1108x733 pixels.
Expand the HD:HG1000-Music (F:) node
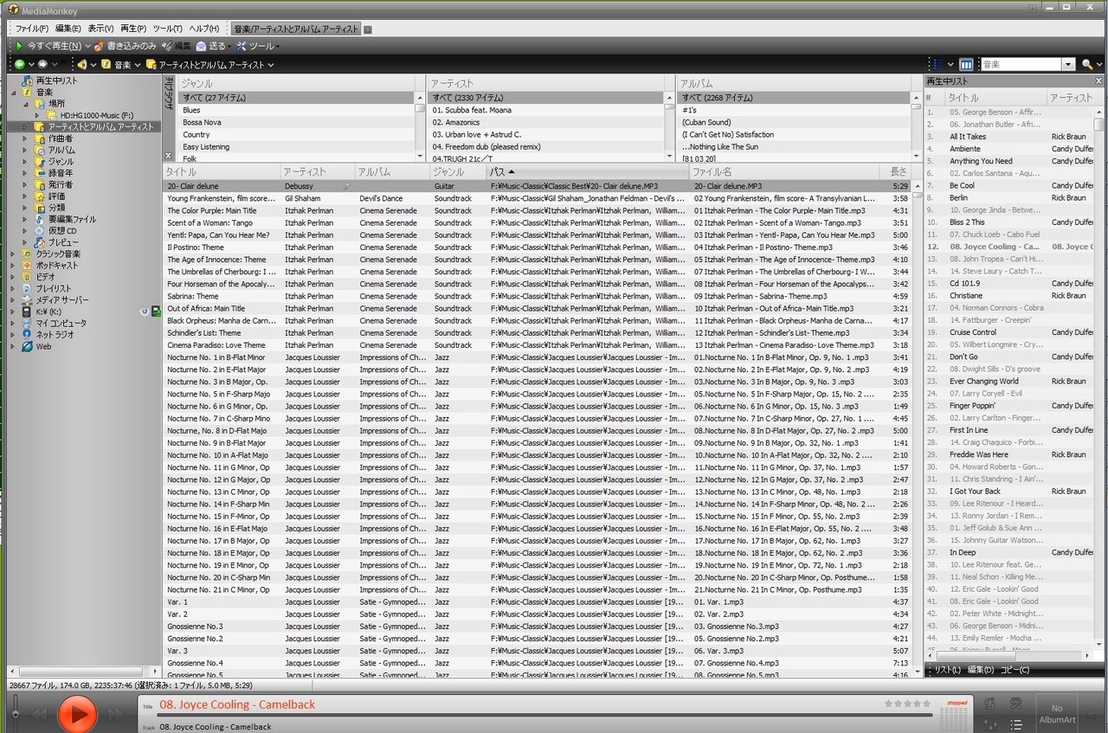coord(37,115)
